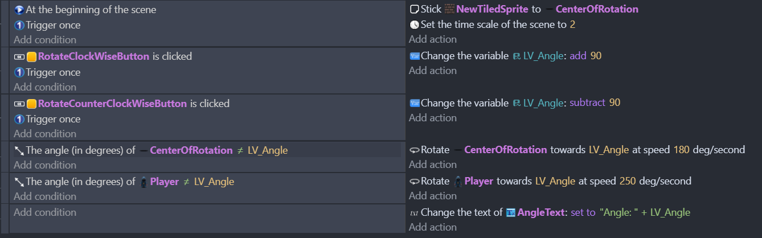Click "Add action" below the AngleText action
Screen dimensions: 762x238
433,227
